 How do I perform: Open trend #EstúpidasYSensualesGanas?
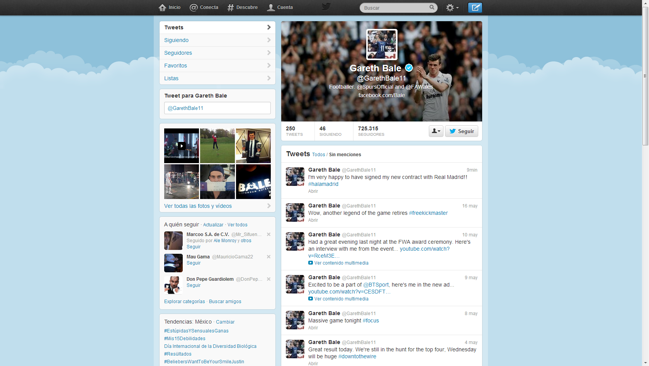point(196,331)
